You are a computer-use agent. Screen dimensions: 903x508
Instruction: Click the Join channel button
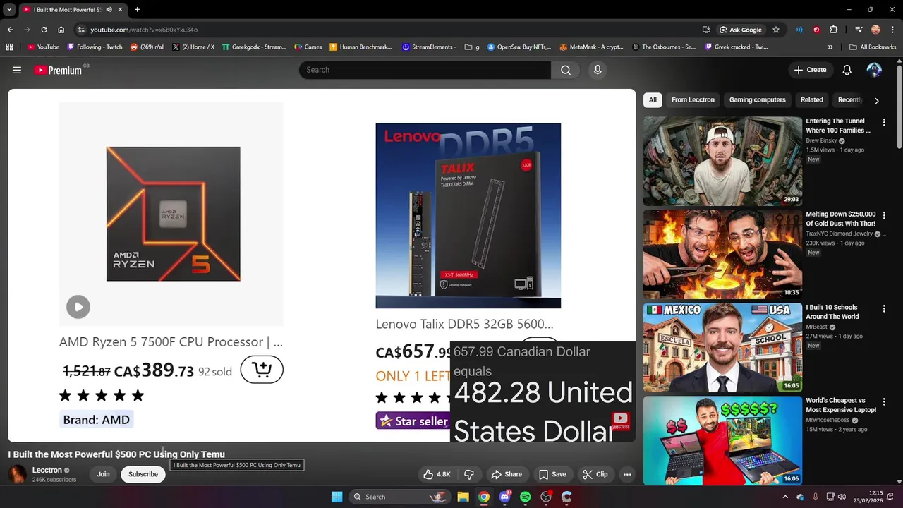click(103, 474)
